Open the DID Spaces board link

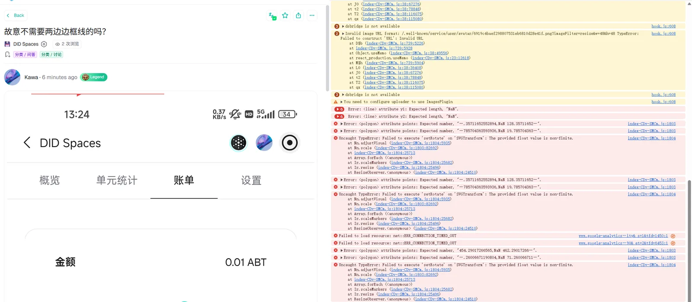(x=26, y=44)
